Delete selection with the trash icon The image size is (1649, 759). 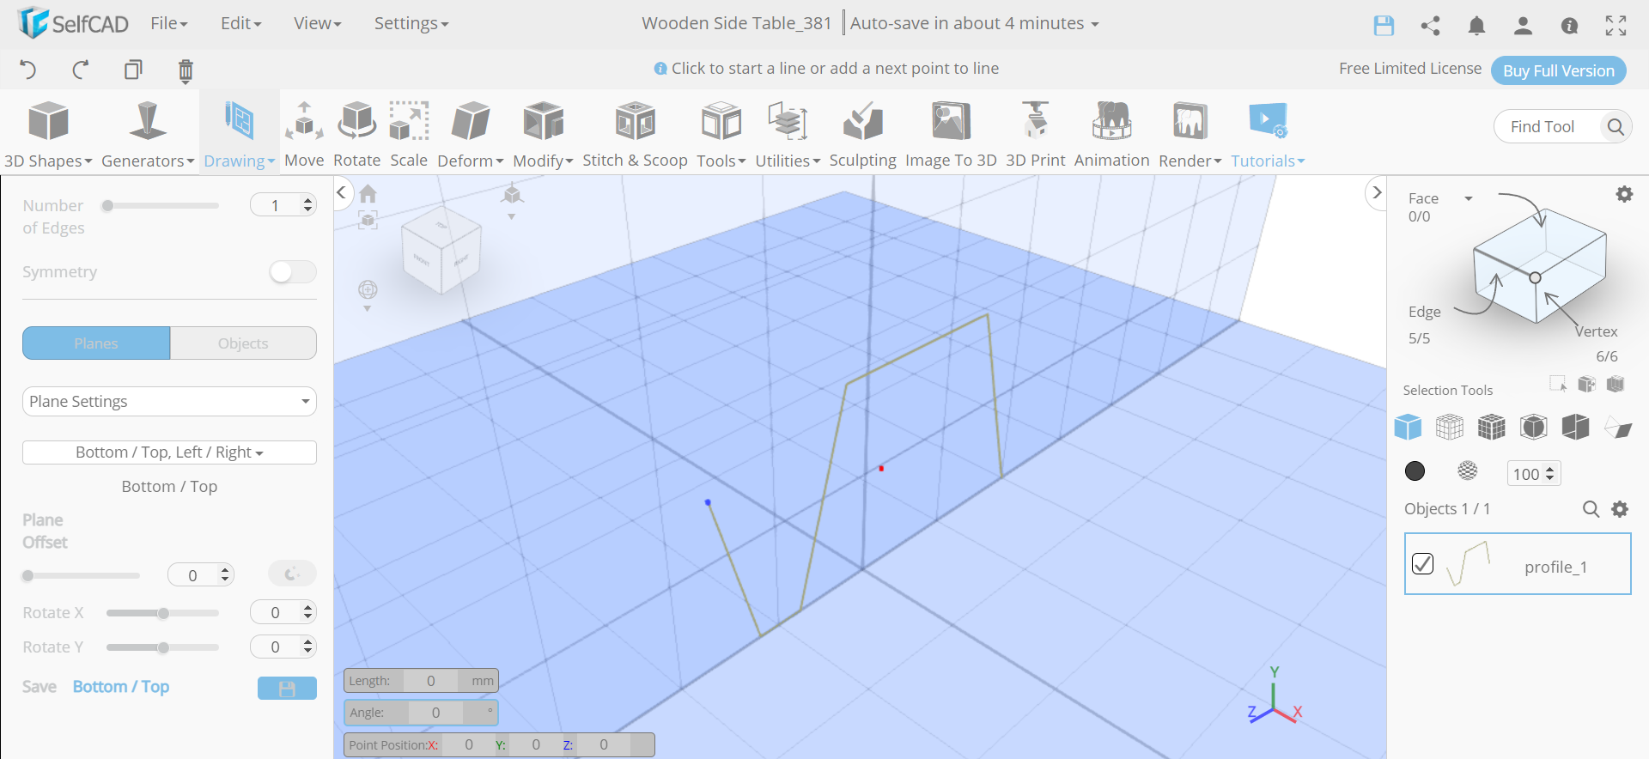click(x=186, y=70)
